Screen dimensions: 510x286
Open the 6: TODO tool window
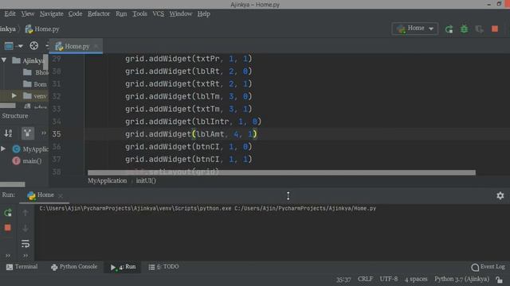click(x=163, y=267)
